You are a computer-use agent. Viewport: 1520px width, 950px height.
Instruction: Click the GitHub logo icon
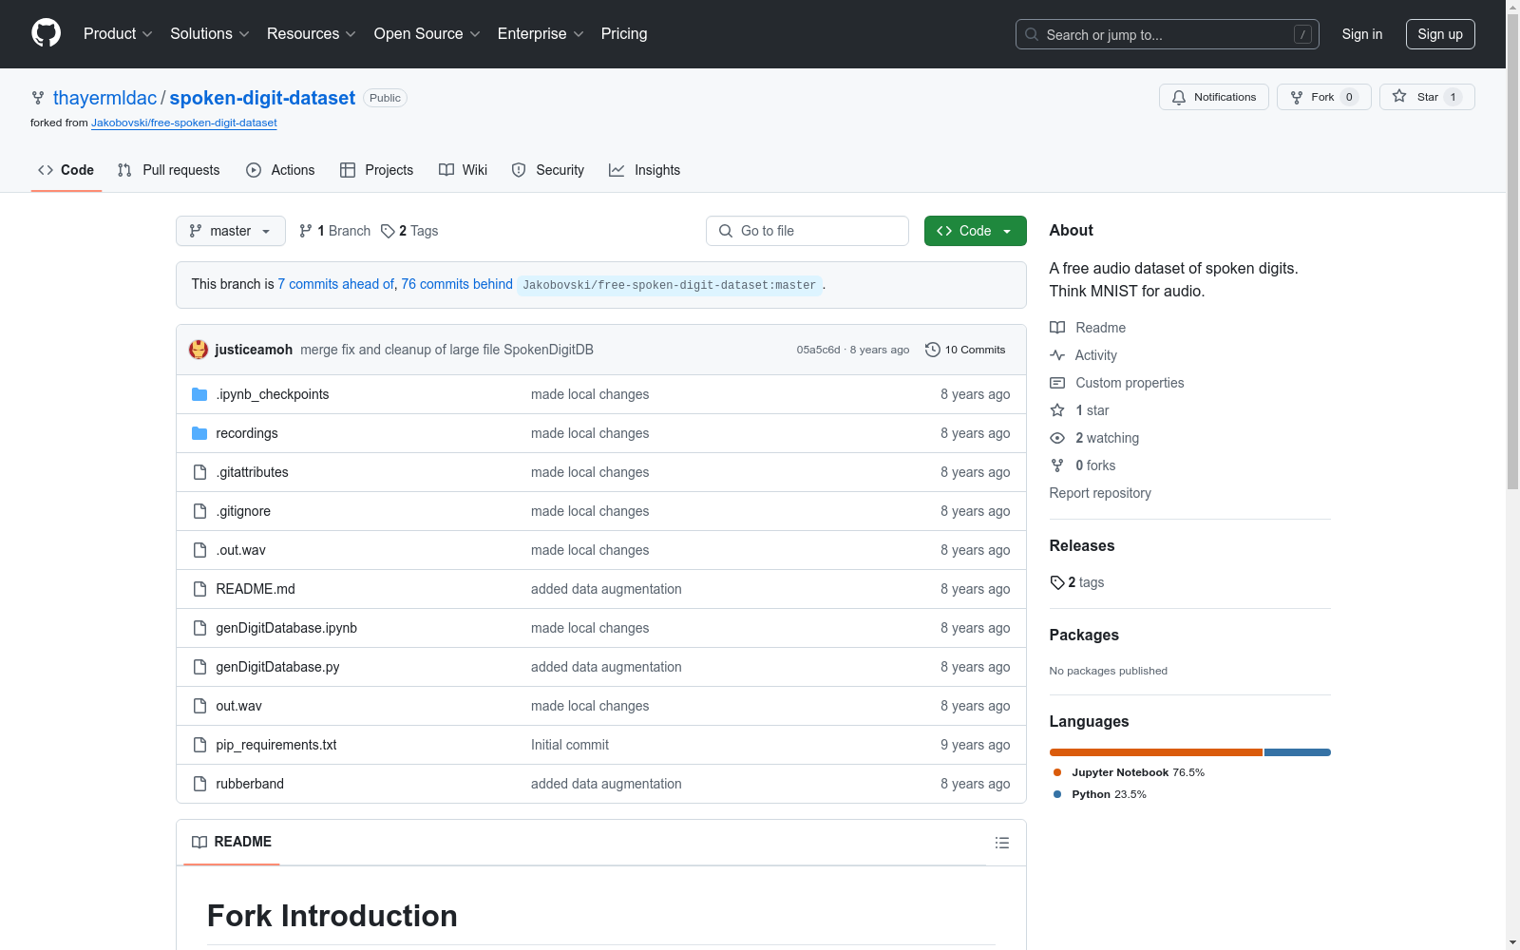coord(46,33)
